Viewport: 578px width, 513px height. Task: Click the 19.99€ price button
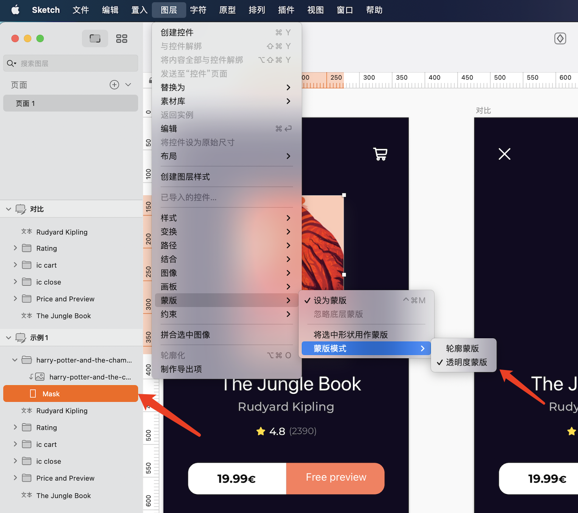point(237,479)
